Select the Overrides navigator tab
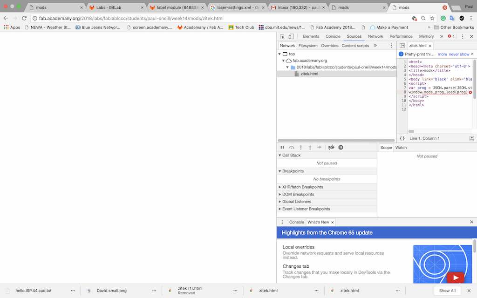 [x=329, y=46]
